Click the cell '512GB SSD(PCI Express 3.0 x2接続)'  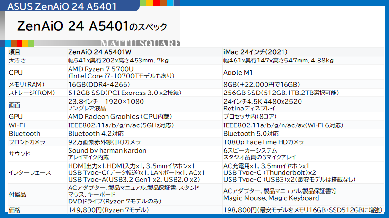(x=125, y=93)
